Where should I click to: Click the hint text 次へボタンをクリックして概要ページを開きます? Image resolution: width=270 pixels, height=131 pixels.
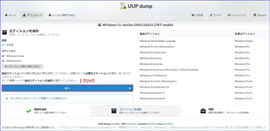click(39, 98)
